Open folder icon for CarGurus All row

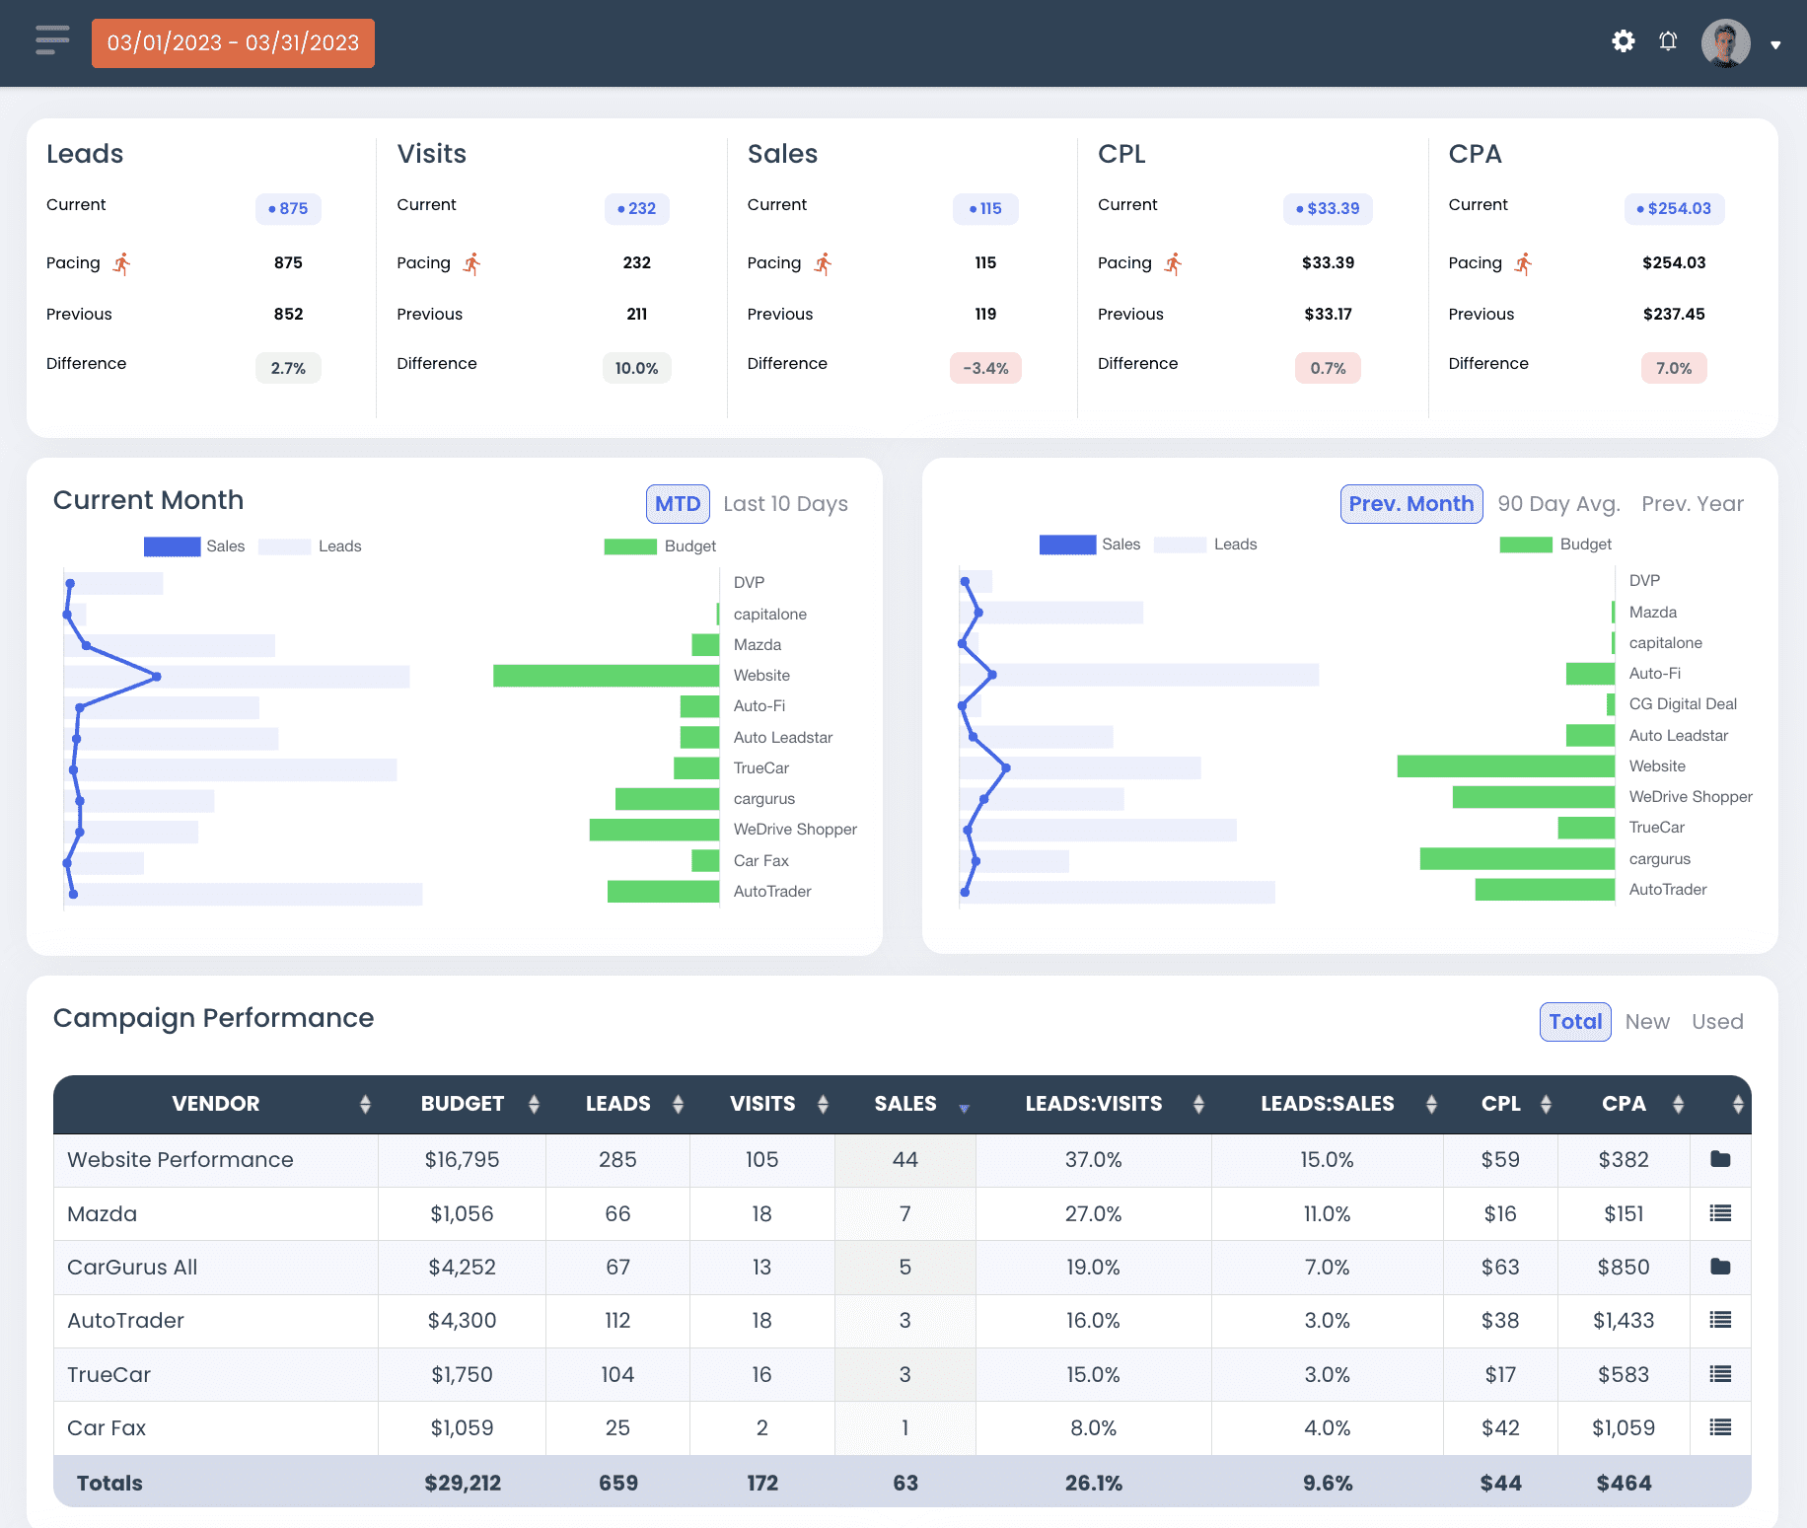[x=1720, y=1267]
